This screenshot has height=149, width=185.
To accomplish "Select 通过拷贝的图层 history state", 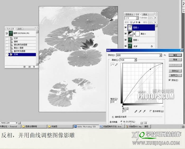I will click(x=22, y=45).
